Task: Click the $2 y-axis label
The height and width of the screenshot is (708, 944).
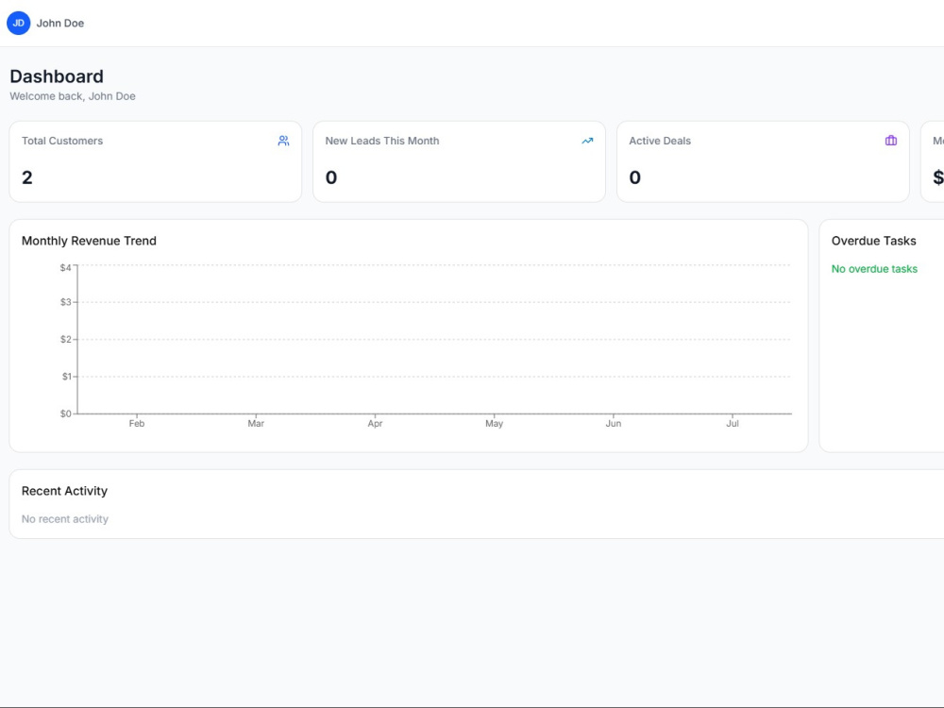Action: 66,340
